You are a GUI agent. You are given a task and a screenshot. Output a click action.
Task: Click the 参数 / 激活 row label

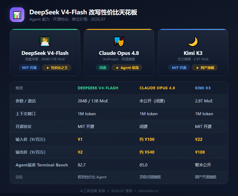[x=26, y=101]
